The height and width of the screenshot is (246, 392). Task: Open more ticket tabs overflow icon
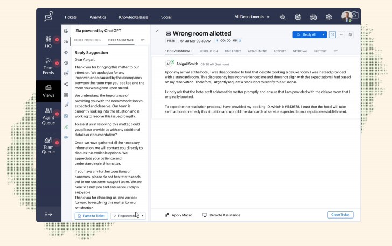pyautogui.click(x=336, y=51)
